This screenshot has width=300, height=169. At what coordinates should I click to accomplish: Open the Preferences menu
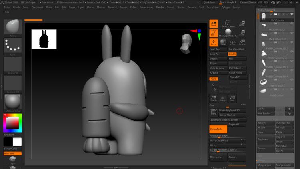[146, 7]
